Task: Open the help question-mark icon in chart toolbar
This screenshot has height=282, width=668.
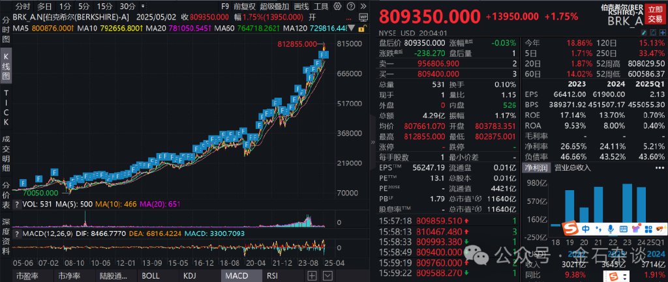Action: coord(350,7)
